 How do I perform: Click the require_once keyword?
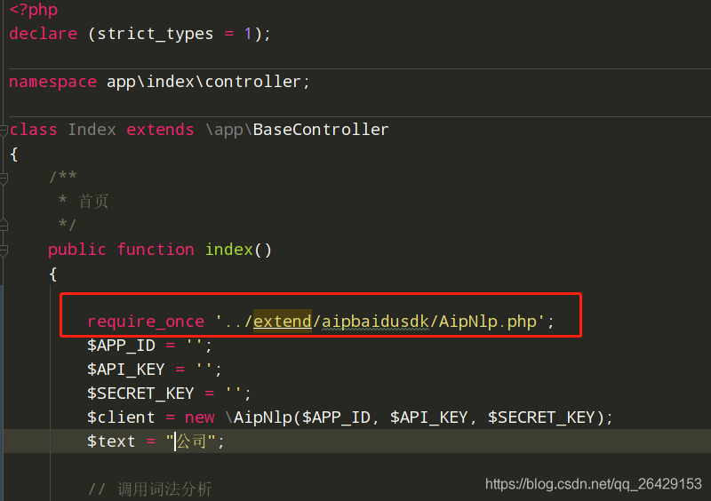point(146,322)
